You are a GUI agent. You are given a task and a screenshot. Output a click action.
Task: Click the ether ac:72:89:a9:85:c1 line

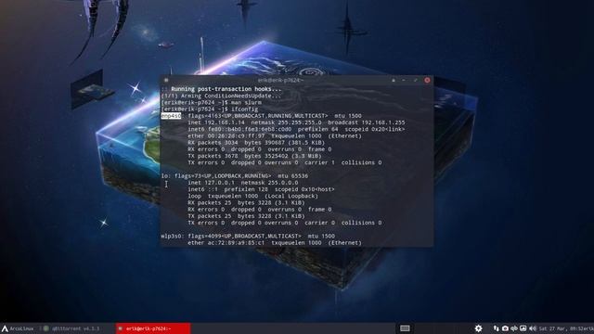click(275, 243)
